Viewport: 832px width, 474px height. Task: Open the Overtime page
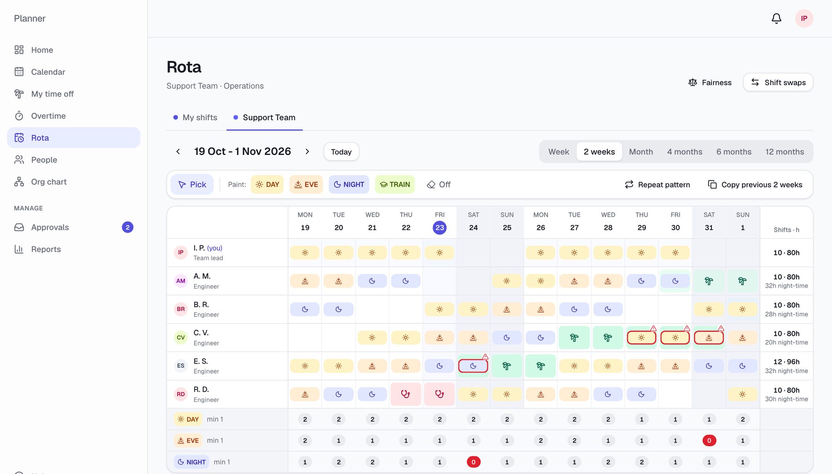(73, 116)
